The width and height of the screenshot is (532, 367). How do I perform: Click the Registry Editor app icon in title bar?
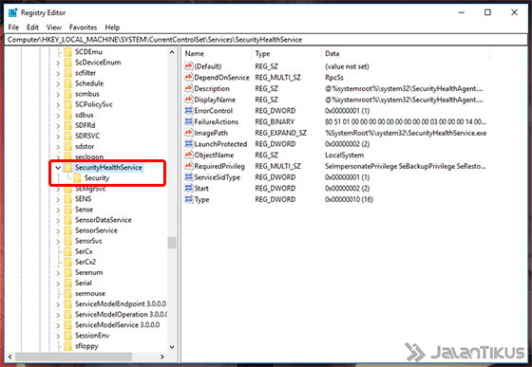click(13, 12)
